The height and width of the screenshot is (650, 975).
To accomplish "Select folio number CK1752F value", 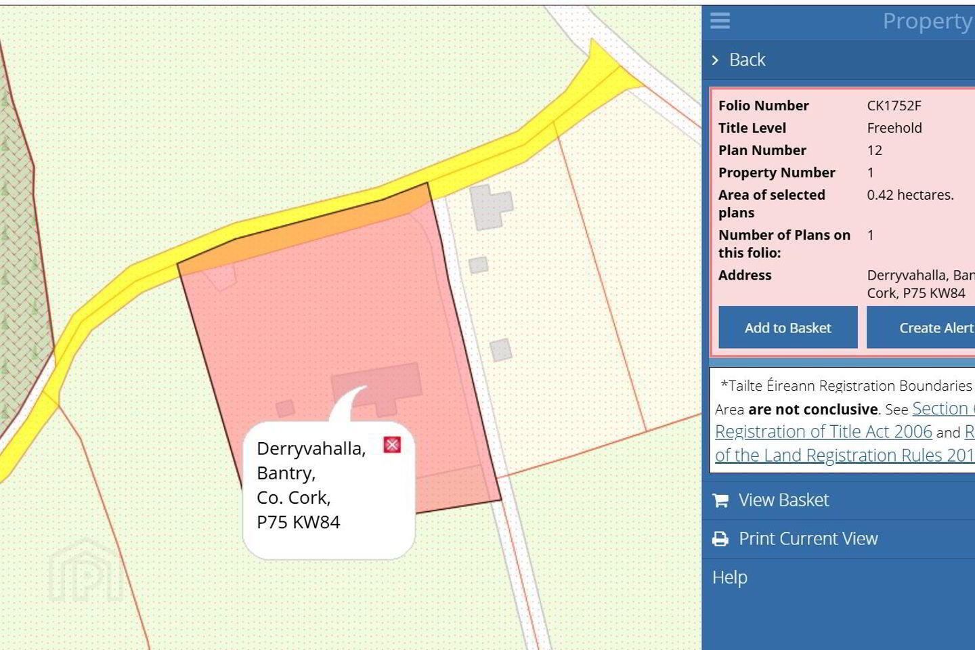I will point(894,106).
